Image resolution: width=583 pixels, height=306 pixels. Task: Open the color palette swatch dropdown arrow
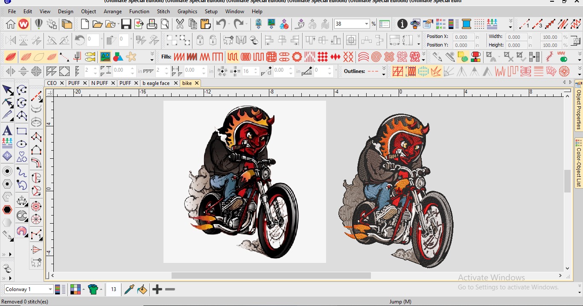[x=83, y=289]
